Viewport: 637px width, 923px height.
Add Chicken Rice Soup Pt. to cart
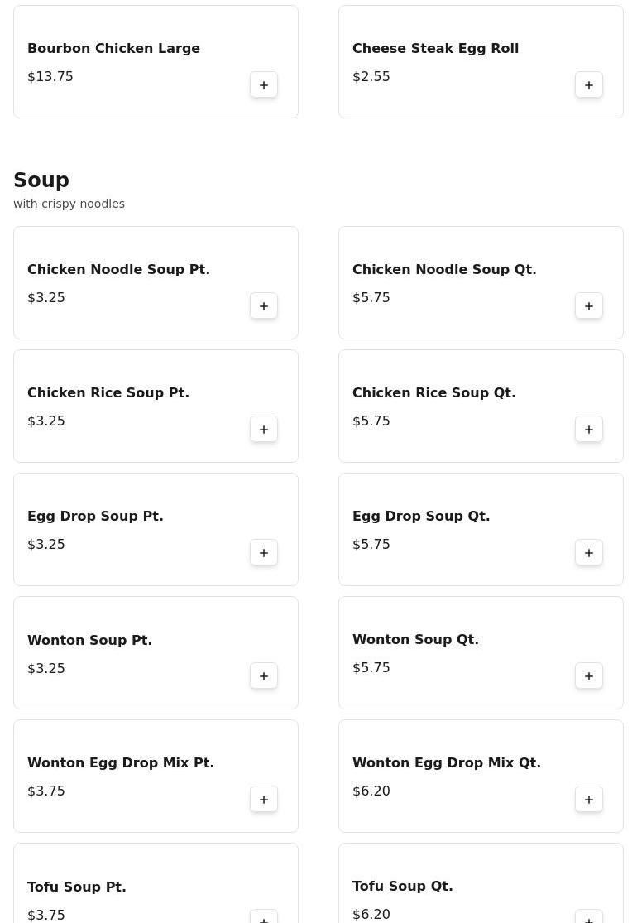tap(264, 430)
